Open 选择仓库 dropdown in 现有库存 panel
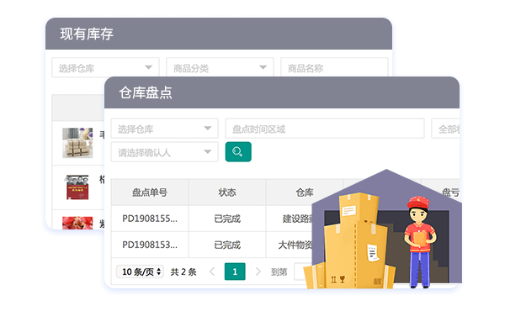The height and width of the screenshot is (311, 505). tap(105, 67)
